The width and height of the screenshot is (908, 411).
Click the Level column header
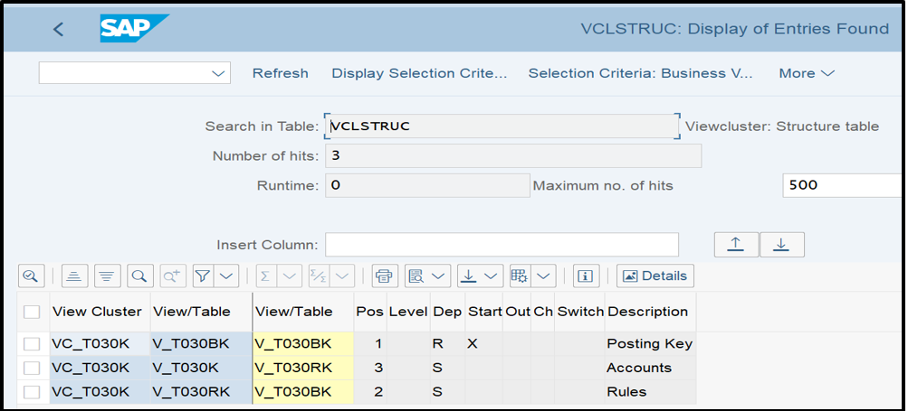[408, 313]
